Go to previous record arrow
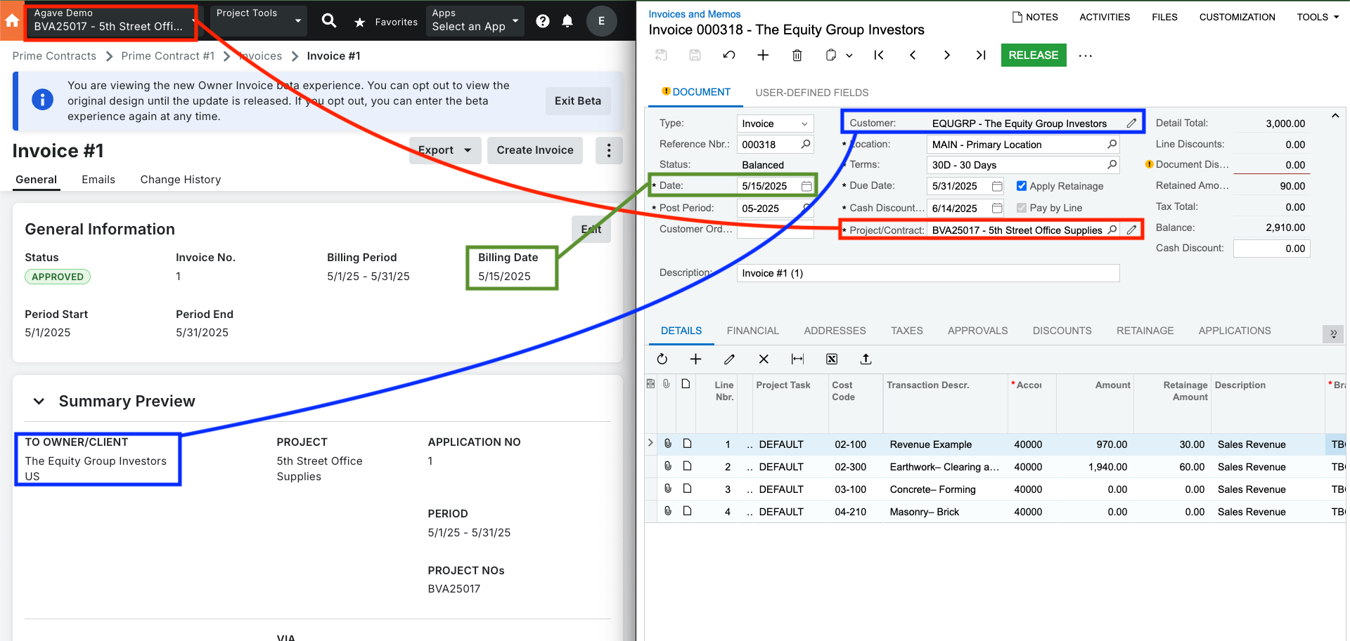The image size is (1350, 641). click(x=913, y=55)
